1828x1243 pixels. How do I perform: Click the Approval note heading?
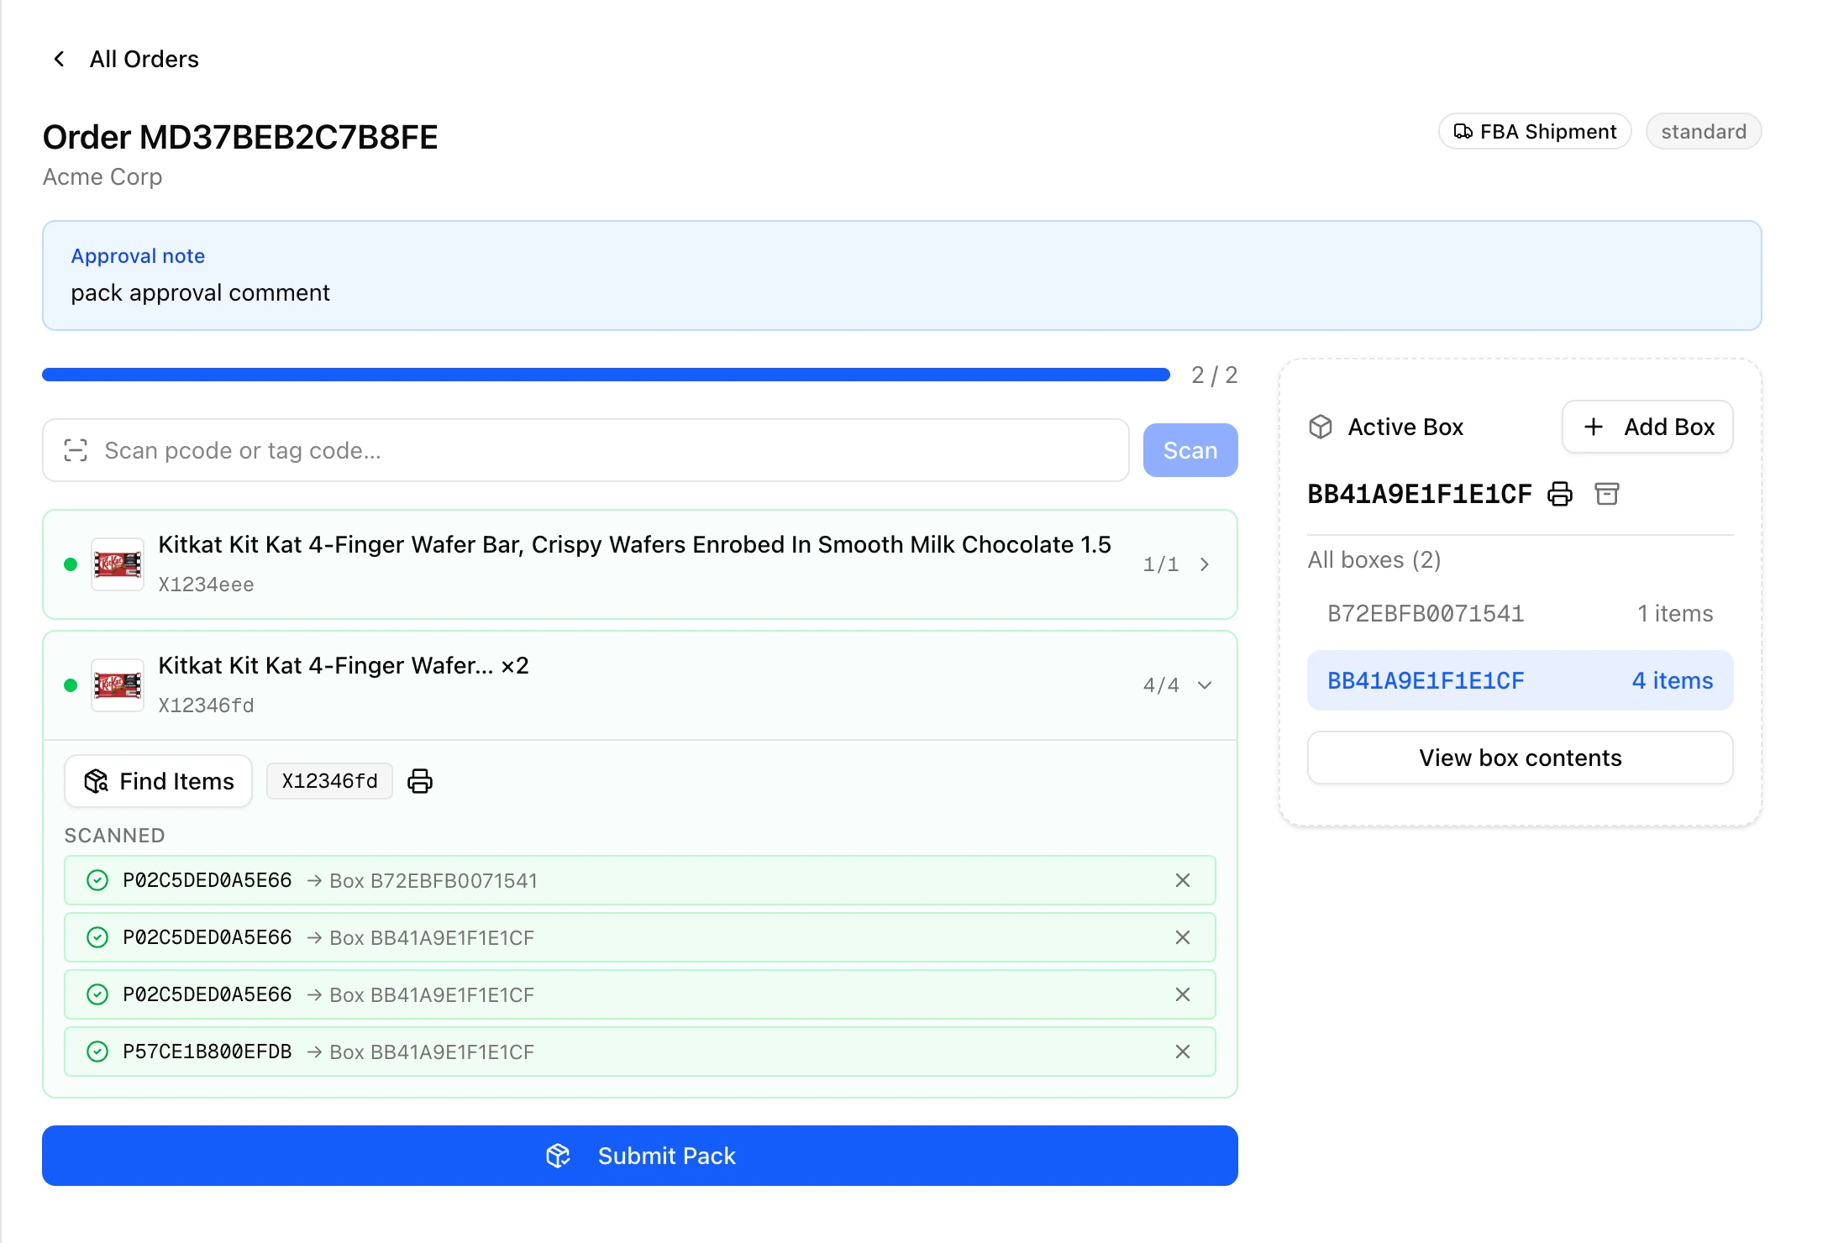point(138,256)
